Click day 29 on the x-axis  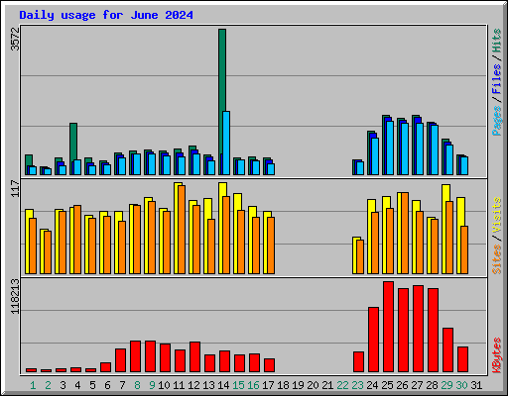446,385
